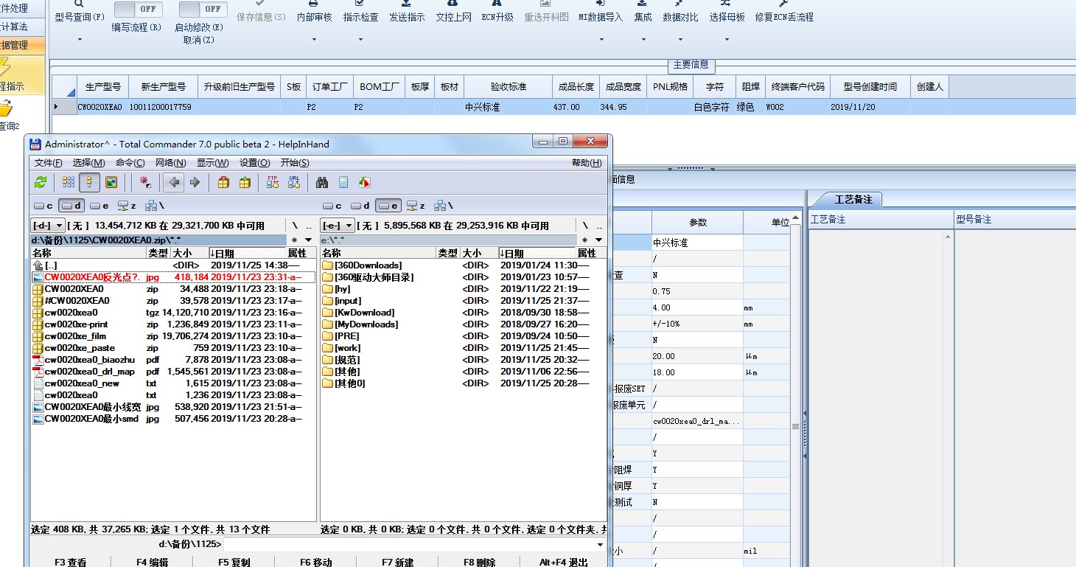
Task: Open the 帮助(H) menu
Action: tap(587, 163)
